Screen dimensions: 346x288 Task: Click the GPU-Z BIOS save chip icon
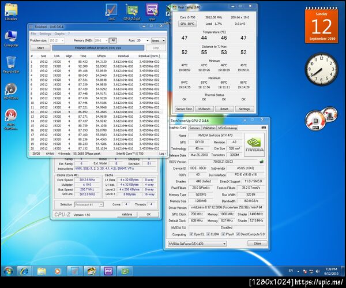coord(261,162)
